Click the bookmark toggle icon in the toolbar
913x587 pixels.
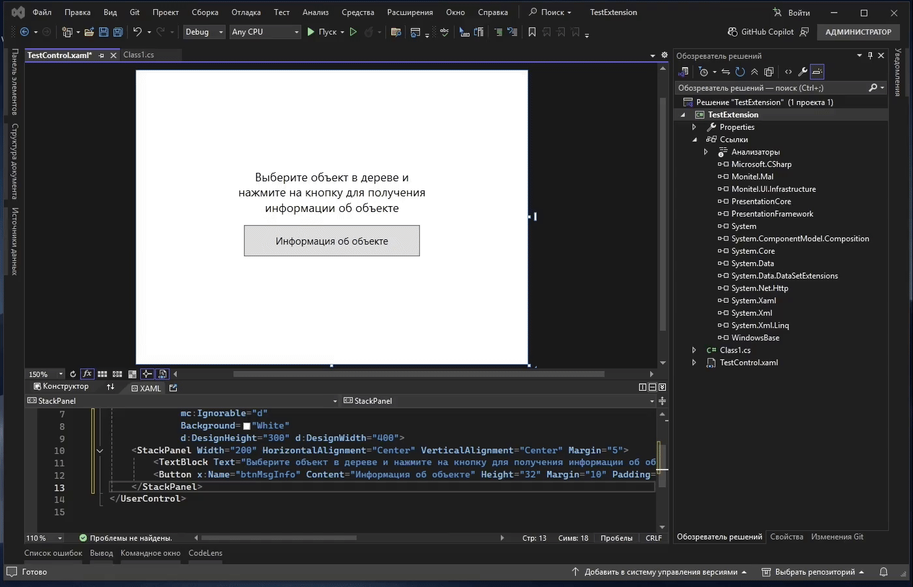click(x=532, y=32)
